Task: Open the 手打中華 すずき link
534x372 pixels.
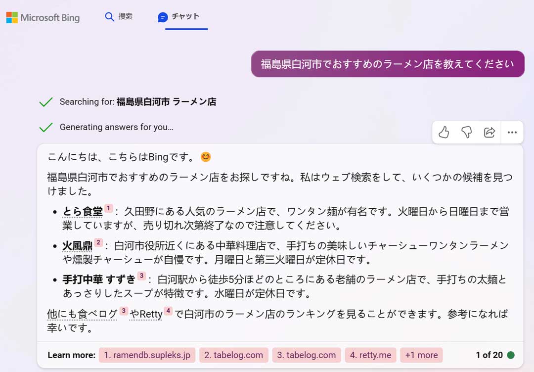Action: pos(99,279)
